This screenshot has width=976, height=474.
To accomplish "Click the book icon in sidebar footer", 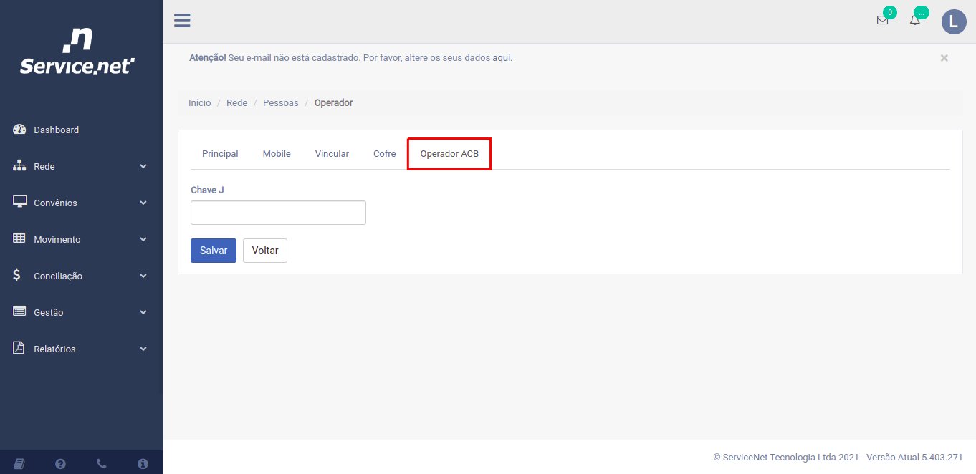I will point(19,463).
